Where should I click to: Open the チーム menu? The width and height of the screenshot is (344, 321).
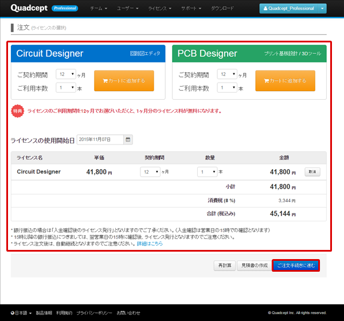(99, 9)
